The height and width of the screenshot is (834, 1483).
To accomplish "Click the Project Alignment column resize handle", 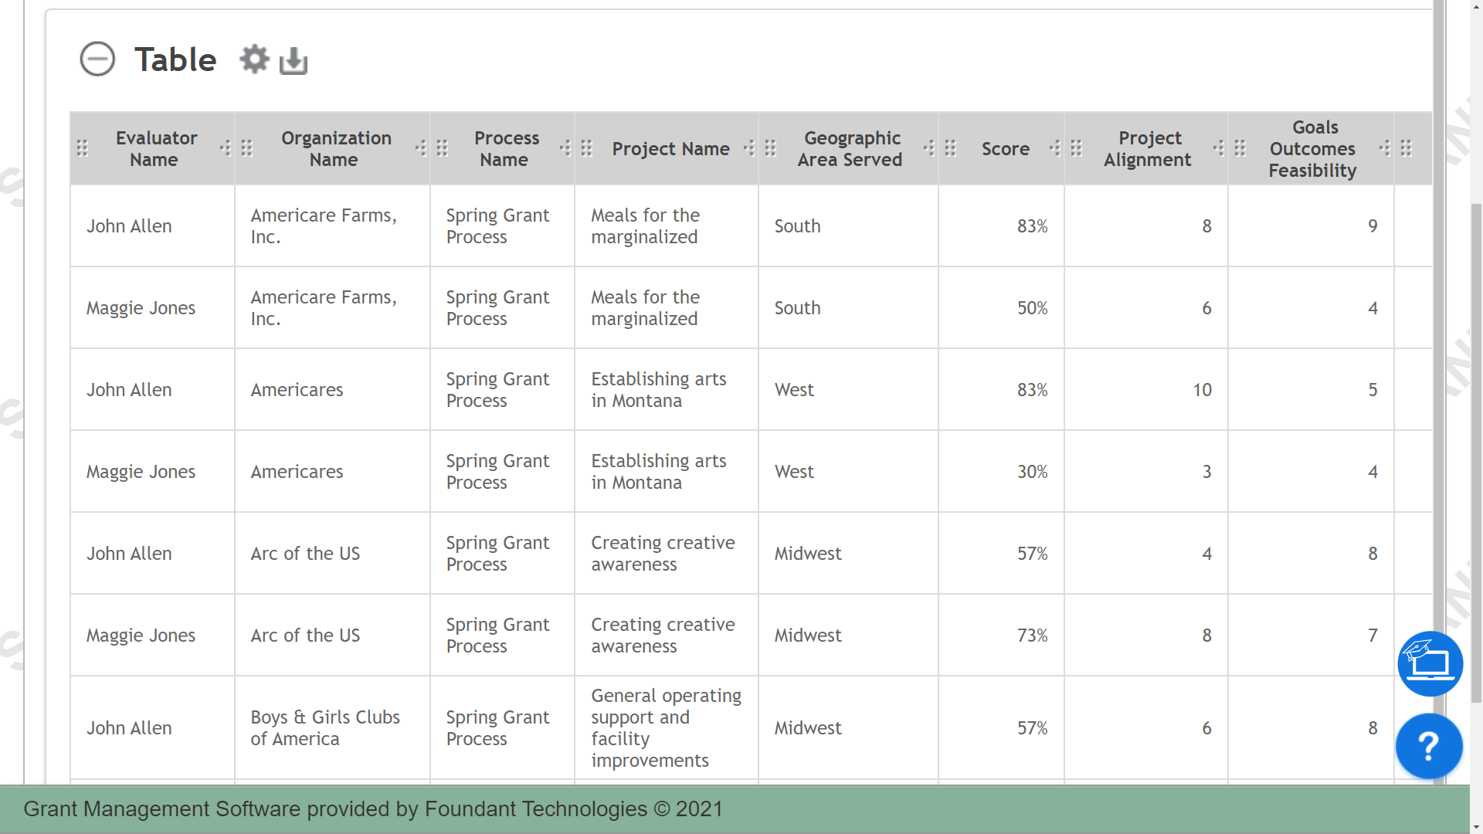I will [1219, 148].
